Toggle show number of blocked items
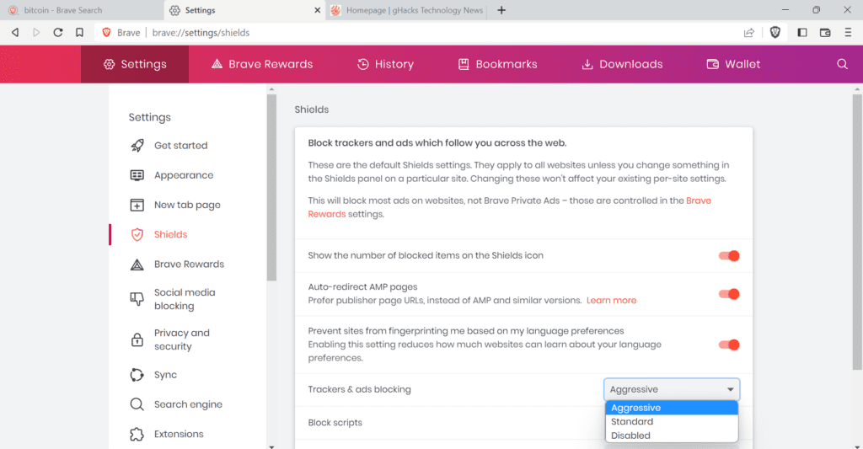 tap(729, 255)
